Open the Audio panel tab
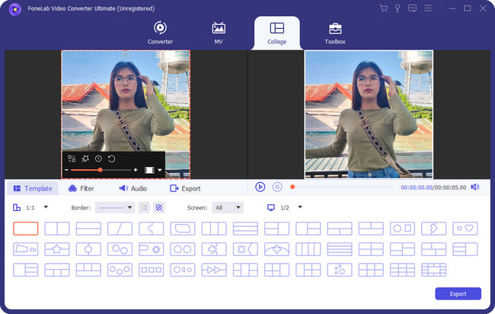 [x=133, y=188]
